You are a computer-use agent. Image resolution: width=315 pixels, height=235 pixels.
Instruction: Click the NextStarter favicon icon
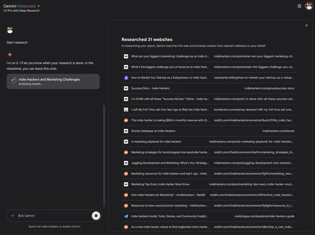(126, 78)
